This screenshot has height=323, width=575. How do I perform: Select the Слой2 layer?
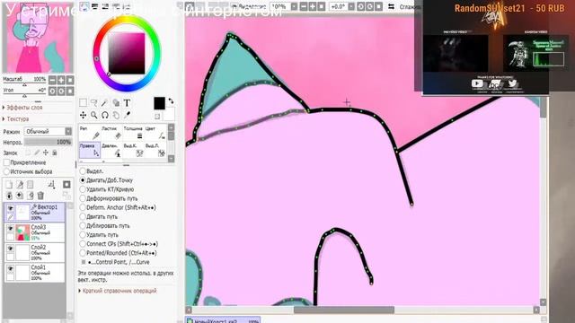pyautogui.click(x=35, y=253)
